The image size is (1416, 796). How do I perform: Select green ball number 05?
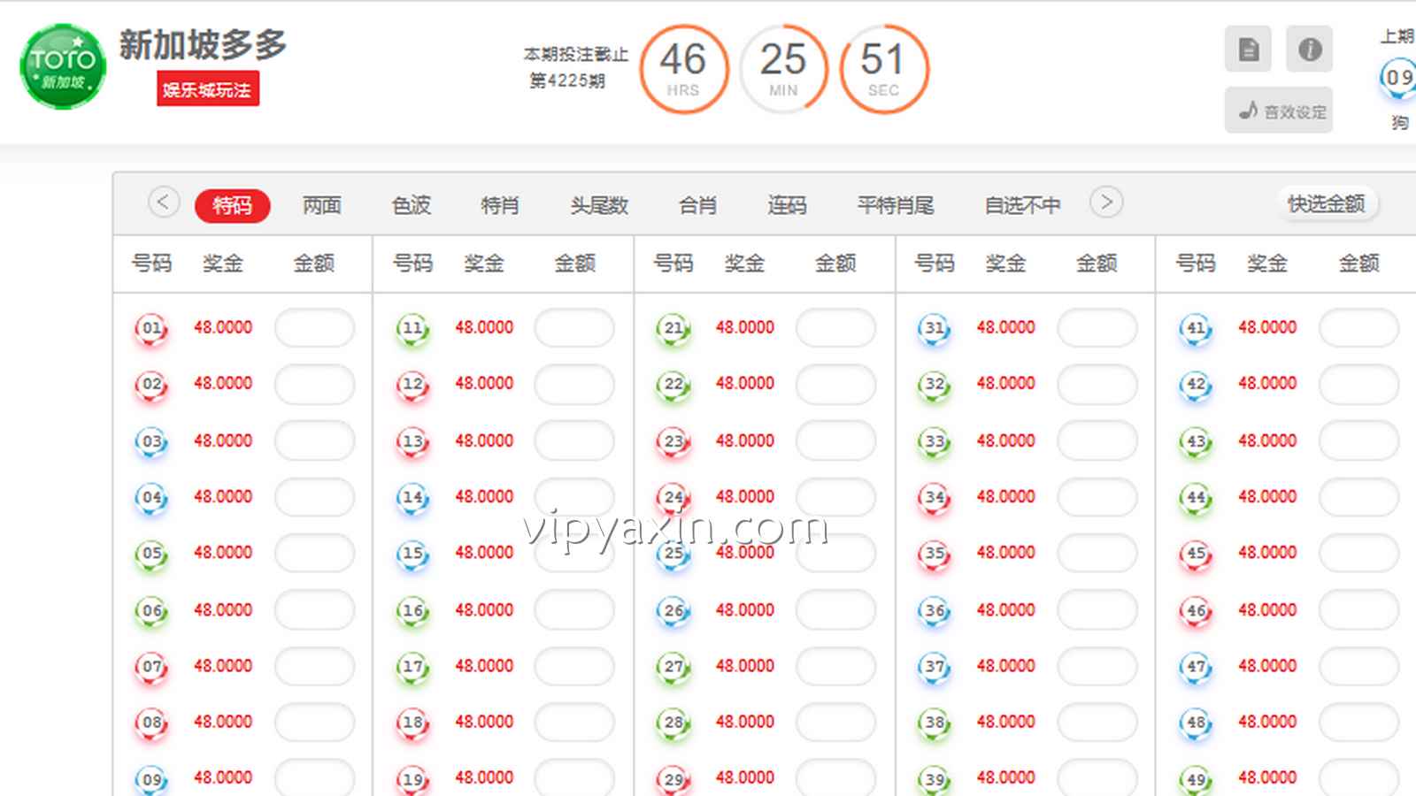pos(151,554)
